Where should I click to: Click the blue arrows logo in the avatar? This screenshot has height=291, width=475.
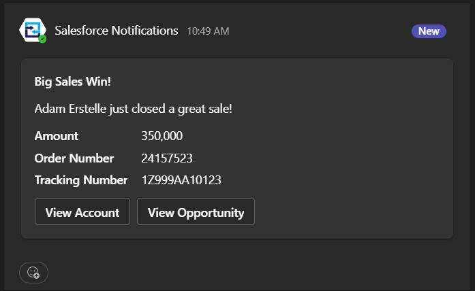pos(32,30)
